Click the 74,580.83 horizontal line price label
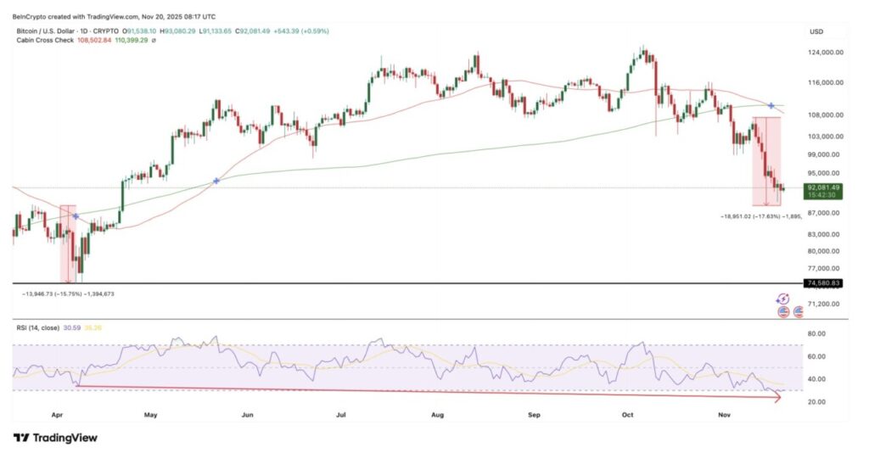This screenshot has height=453, width=869. tap(823, 282)
